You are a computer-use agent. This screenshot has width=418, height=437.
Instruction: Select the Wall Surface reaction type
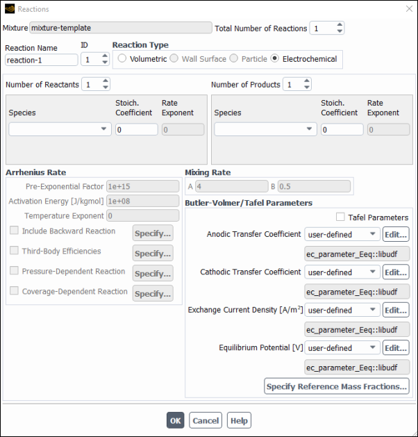click(x=174, y=58)
